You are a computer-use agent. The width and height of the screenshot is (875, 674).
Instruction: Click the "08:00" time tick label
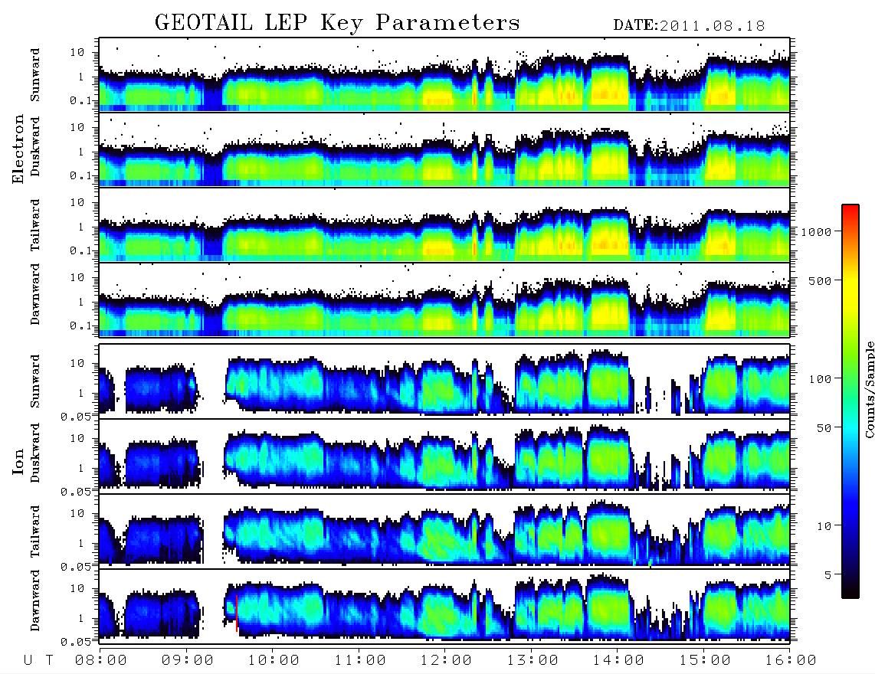[101, 661]
